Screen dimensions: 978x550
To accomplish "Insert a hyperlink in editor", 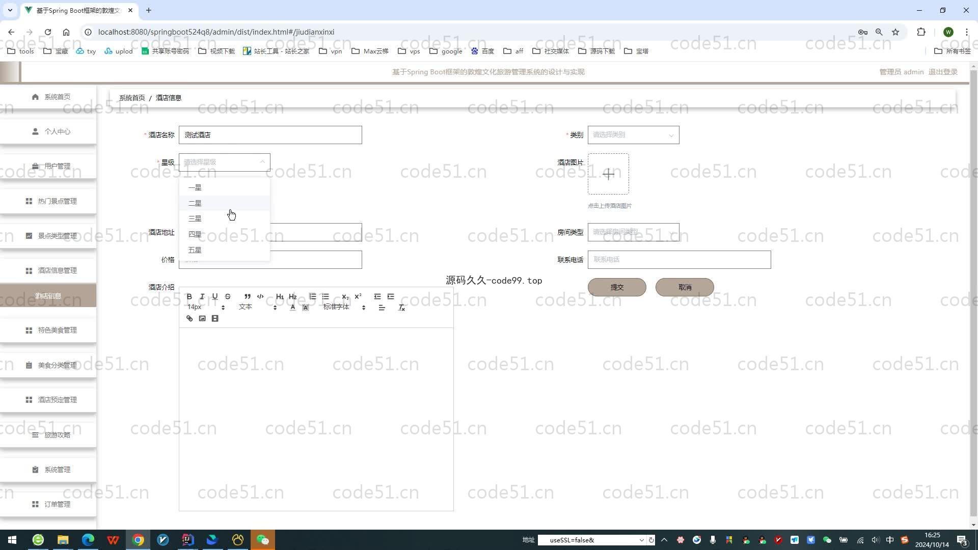I will [x=189, y=319].
